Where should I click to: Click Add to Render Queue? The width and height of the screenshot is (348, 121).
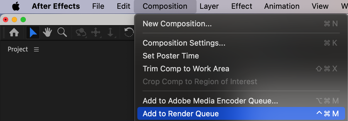point(180,114)
